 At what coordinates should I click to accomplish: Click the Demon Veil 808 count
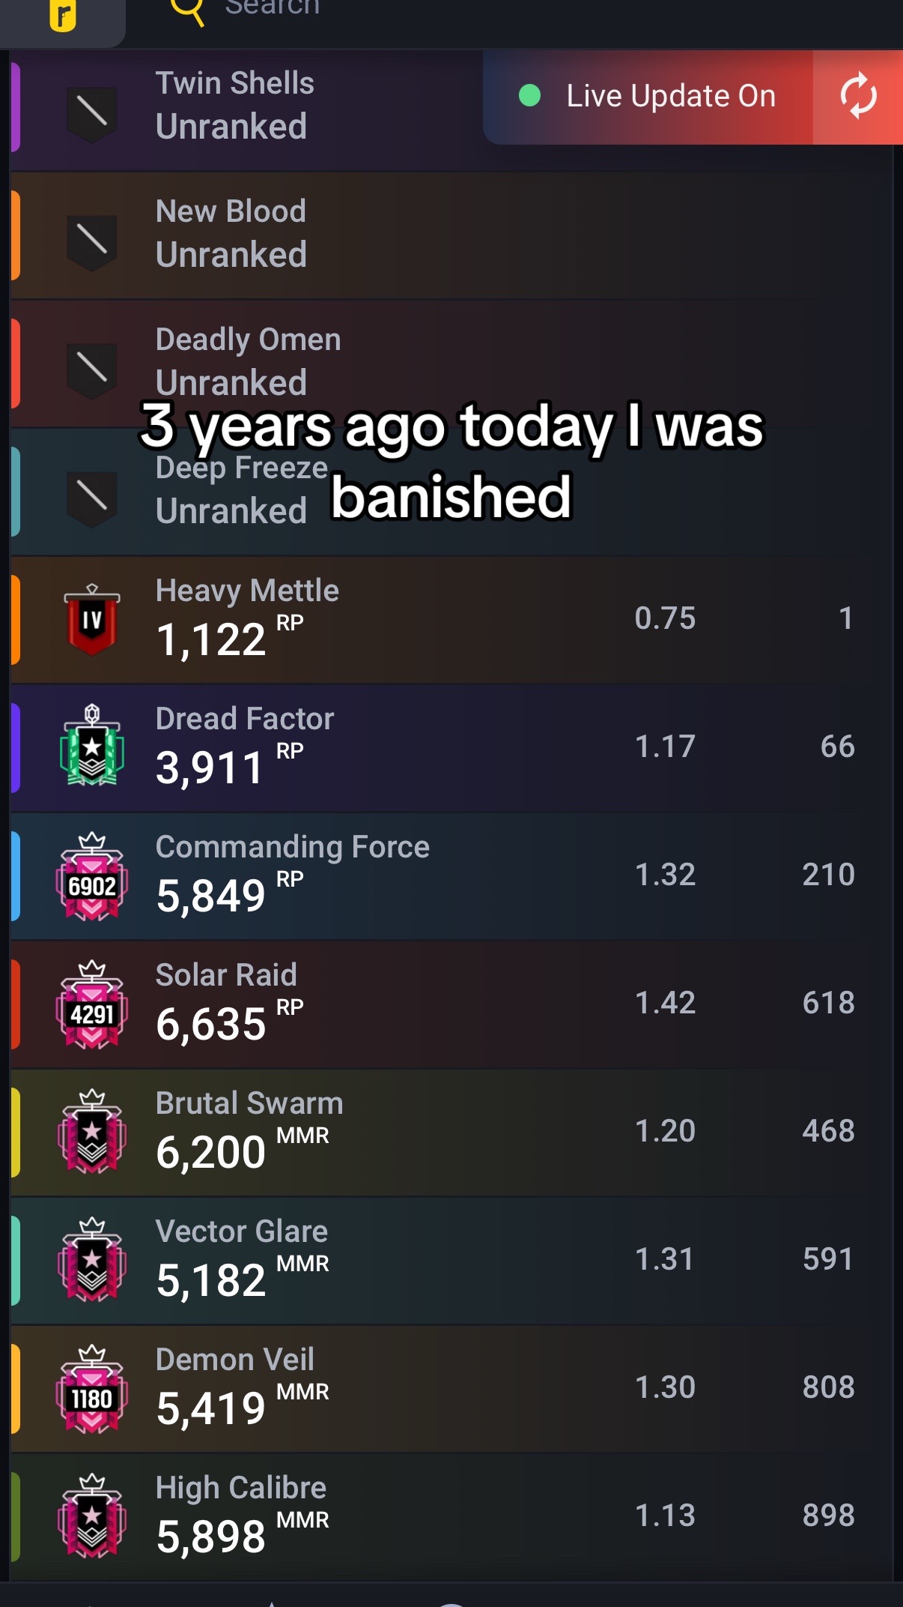pyautogui.click(x=828, y=1387)
